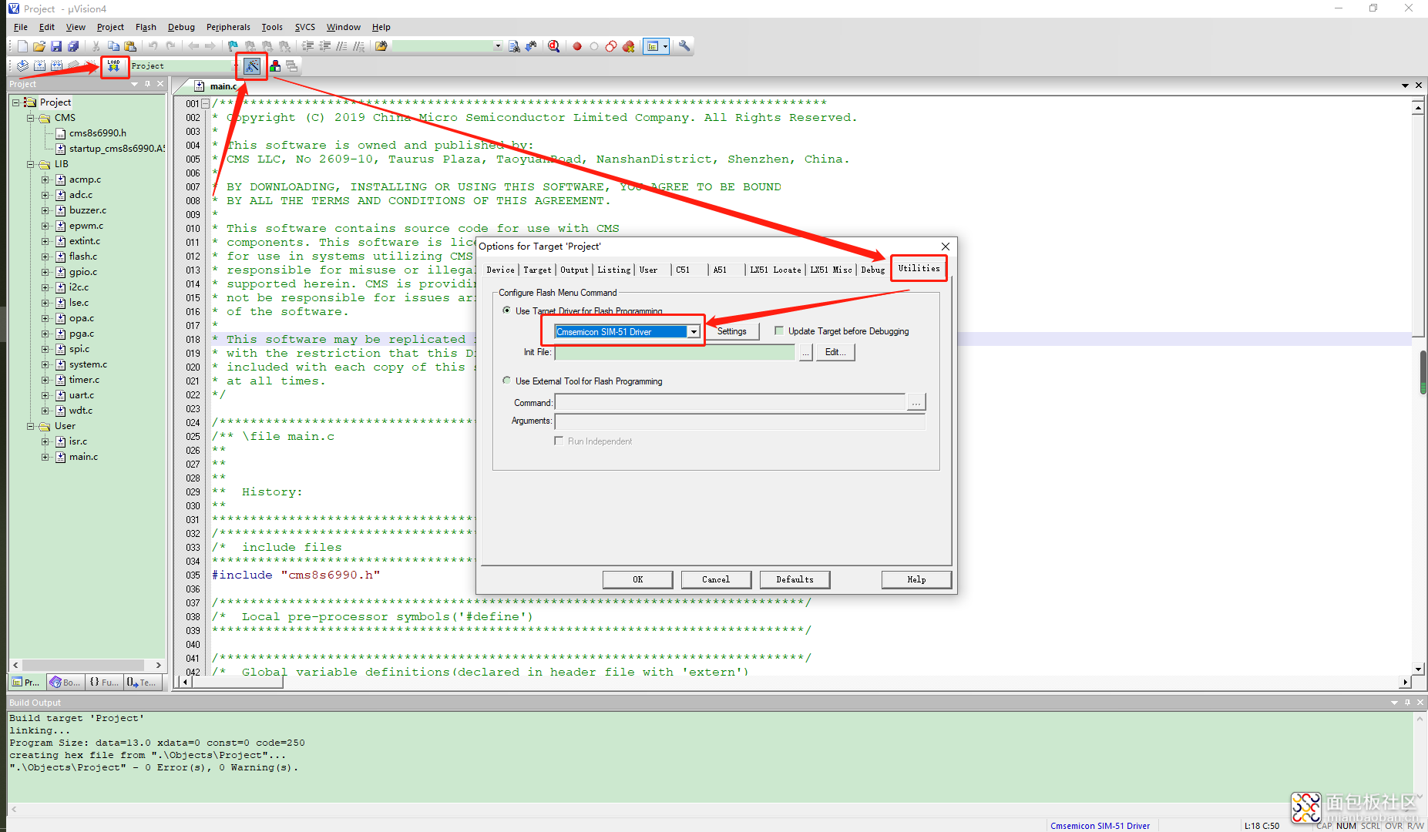Image resolution: width=1428 pixels, height=832 pixels.
Task: Click Cancel in the Options dialog
Action: (716, 579)
